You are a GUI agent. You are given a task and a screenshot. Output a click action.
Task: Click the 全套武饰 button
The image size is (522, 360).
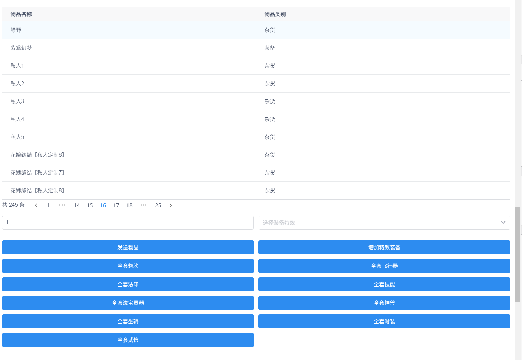point(128,340)
